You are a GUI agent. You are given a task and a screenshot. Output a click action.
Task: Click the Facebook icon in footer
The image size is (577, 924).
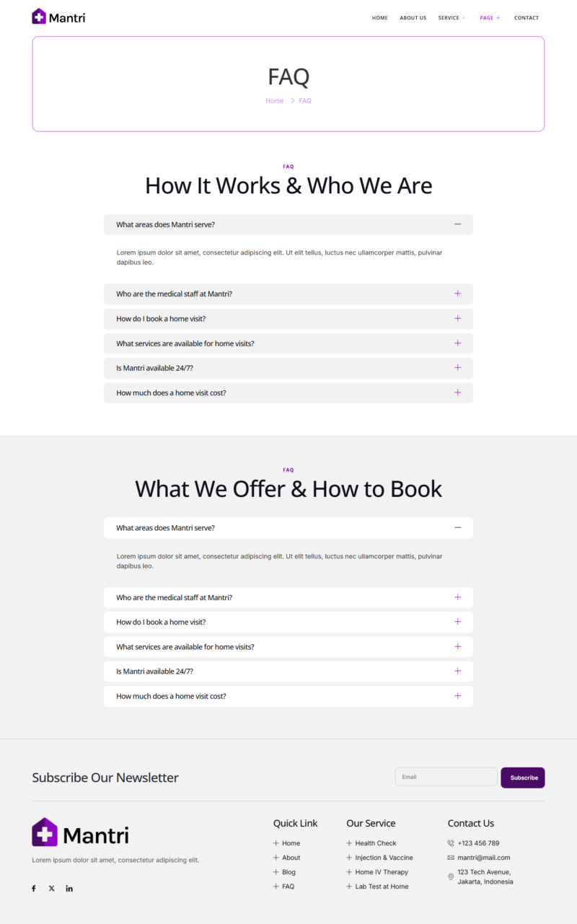click(x=33, y=889)
